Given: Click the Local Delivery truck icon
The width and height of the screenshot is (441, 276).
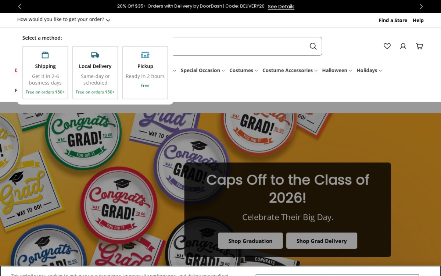Looking at the screenshot, I should [x=95, y=55].
